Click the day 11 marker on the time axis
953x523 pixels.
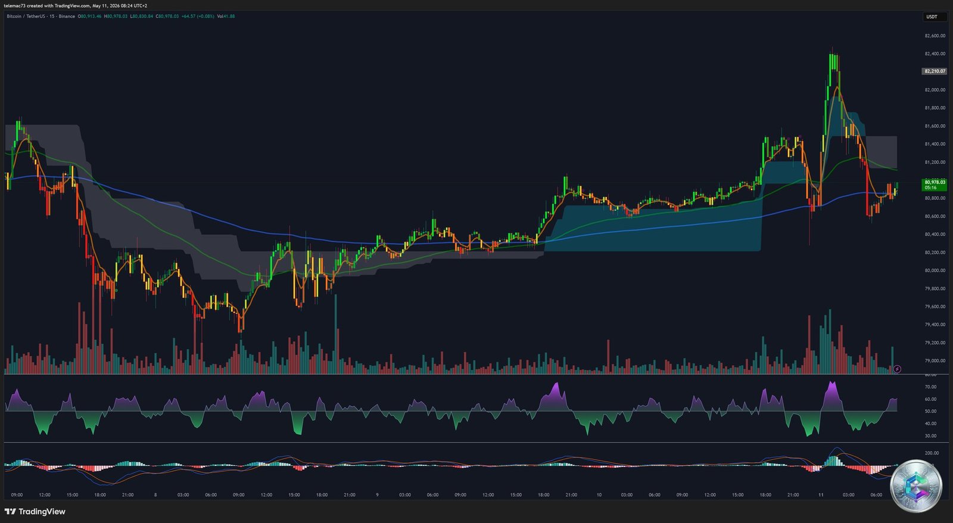click(x=821, y=495)
